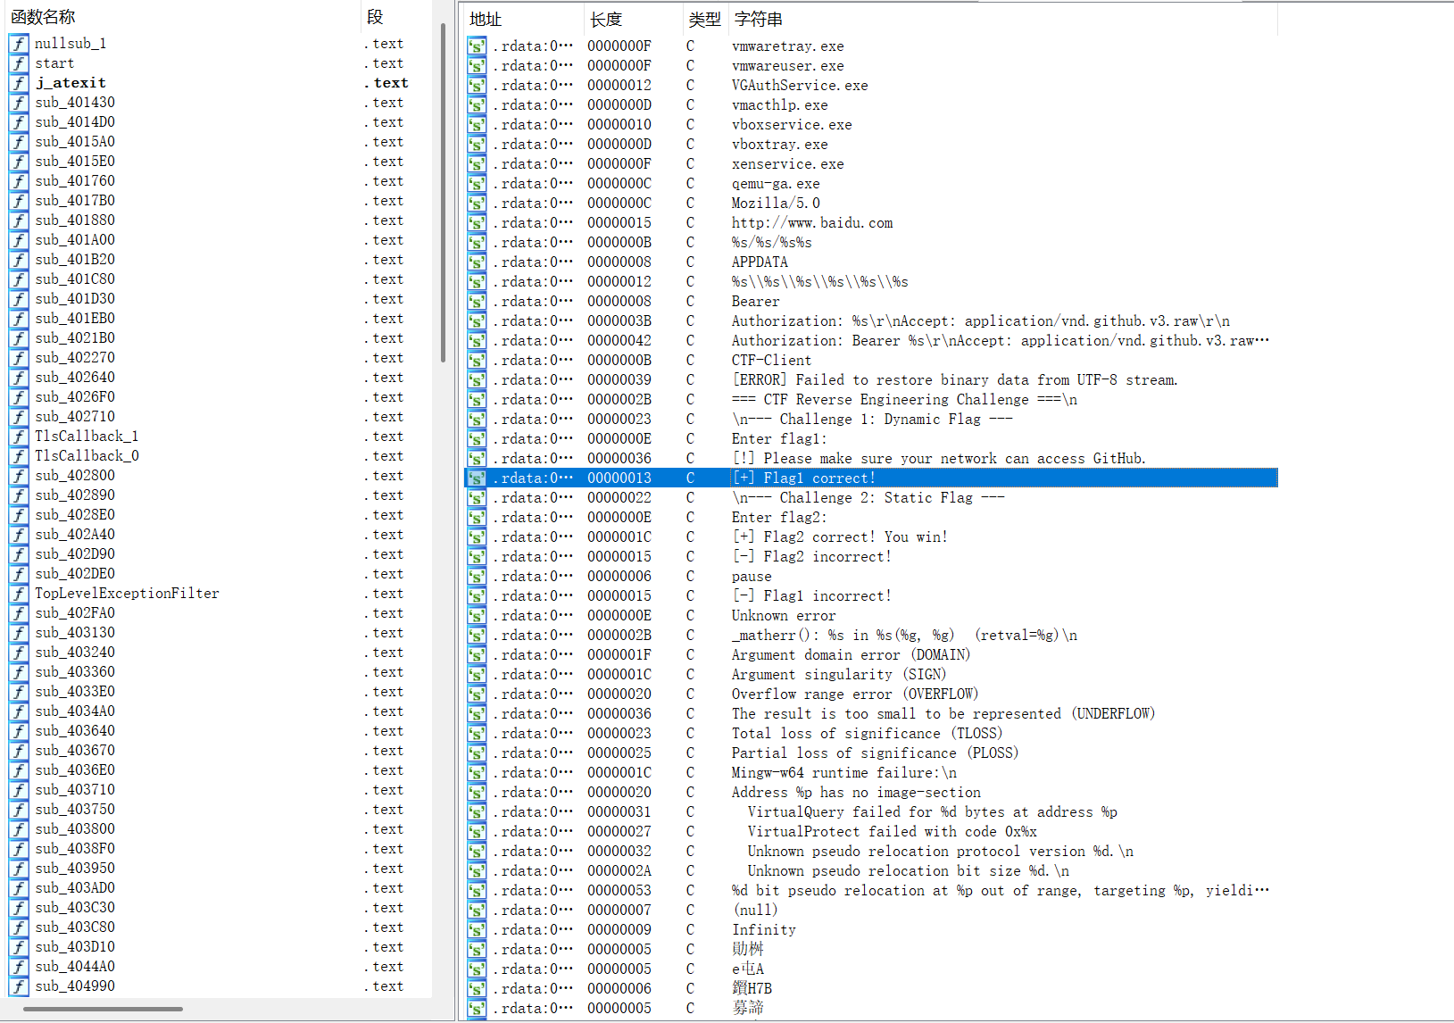1454x1023 pixels.
Task: Click function icon beside TlsCallback_0
Action: pos(19,456)
